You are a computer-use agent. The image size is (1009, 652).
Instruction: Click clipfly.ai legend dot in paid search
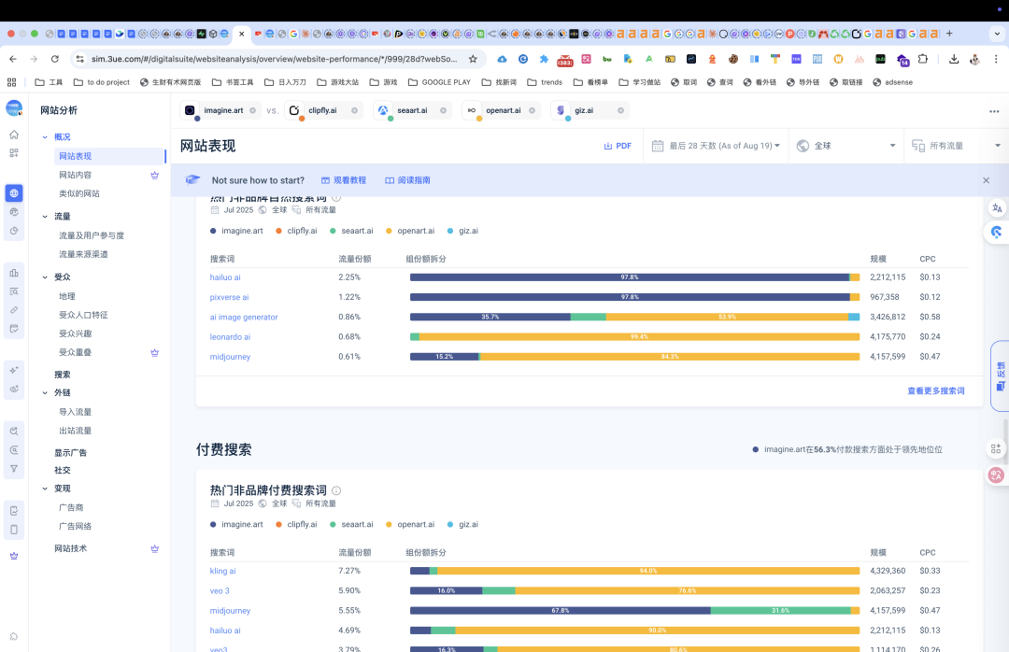click(x=278, y=525)
